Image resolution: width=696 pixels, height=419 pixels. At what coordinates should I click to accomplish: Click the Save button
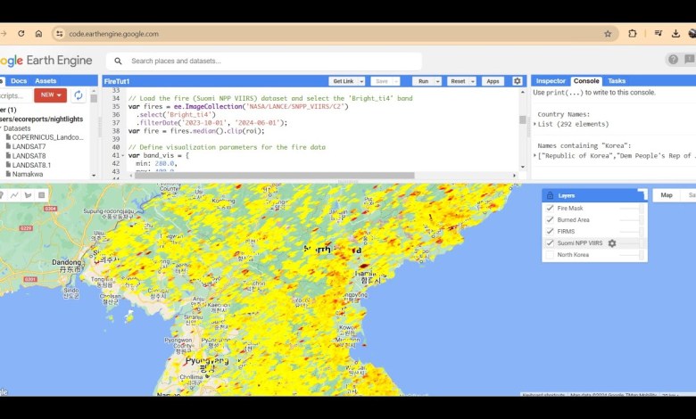382,81
